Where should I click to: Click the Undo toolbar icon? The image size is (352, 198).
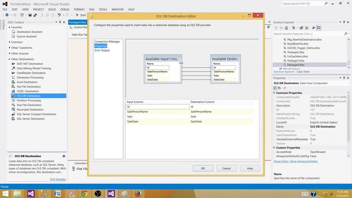click(x=59, y=15)
